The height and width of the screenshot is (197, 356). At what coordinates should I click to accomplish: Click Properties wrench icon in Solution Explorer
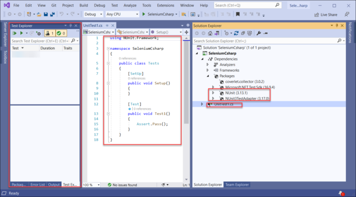(258, 34)
